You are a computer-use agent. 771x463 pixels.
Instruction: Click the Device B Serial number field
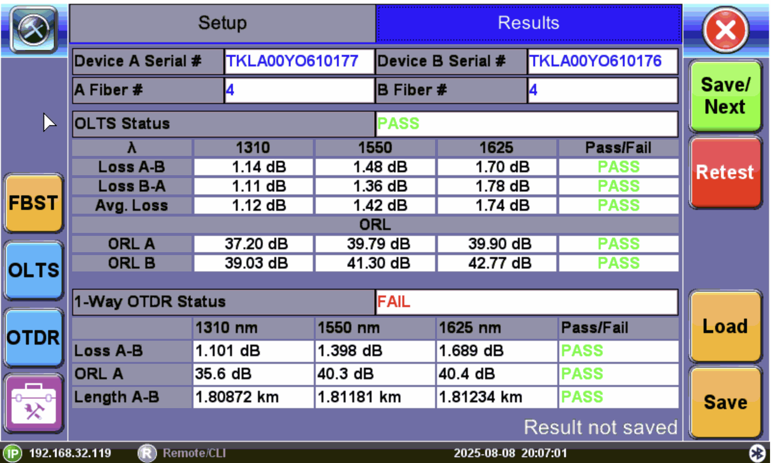point(603,62)
